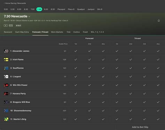Image resolution: width=165 pixels, height=130 pixels.
Task: Select the 8.00 race time
Action: pyautogui.click(x=46, y=9)
